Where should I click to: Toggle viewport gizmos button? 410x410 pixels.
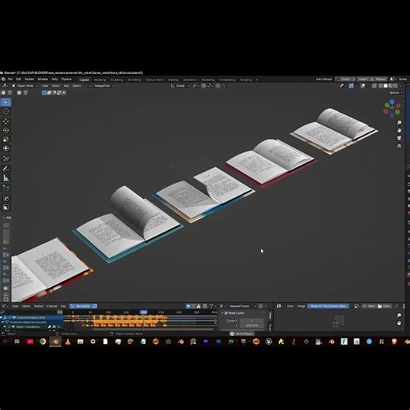(x=352, y=86)
